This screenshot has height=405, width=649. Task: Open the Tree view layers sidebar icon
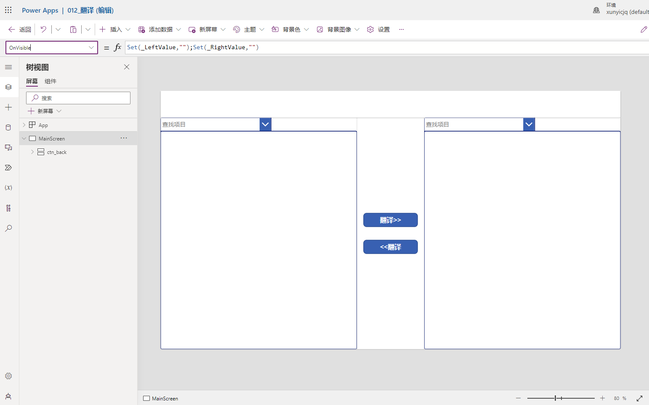point(8,87)
